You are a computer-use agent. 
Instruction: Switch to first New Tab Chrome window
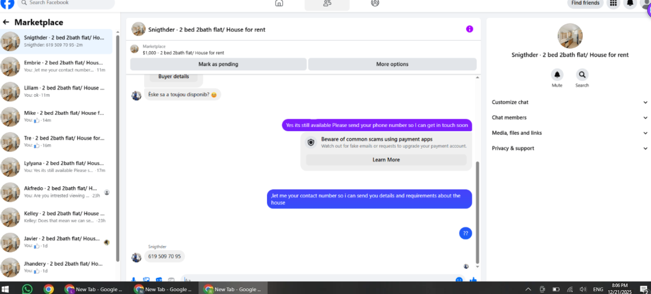tap(94, 289)
